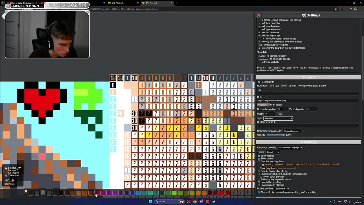364x205 pixels.
Task: Toggle Chrome 78+ canvas displacement fix
Action: tap(259, 192)
